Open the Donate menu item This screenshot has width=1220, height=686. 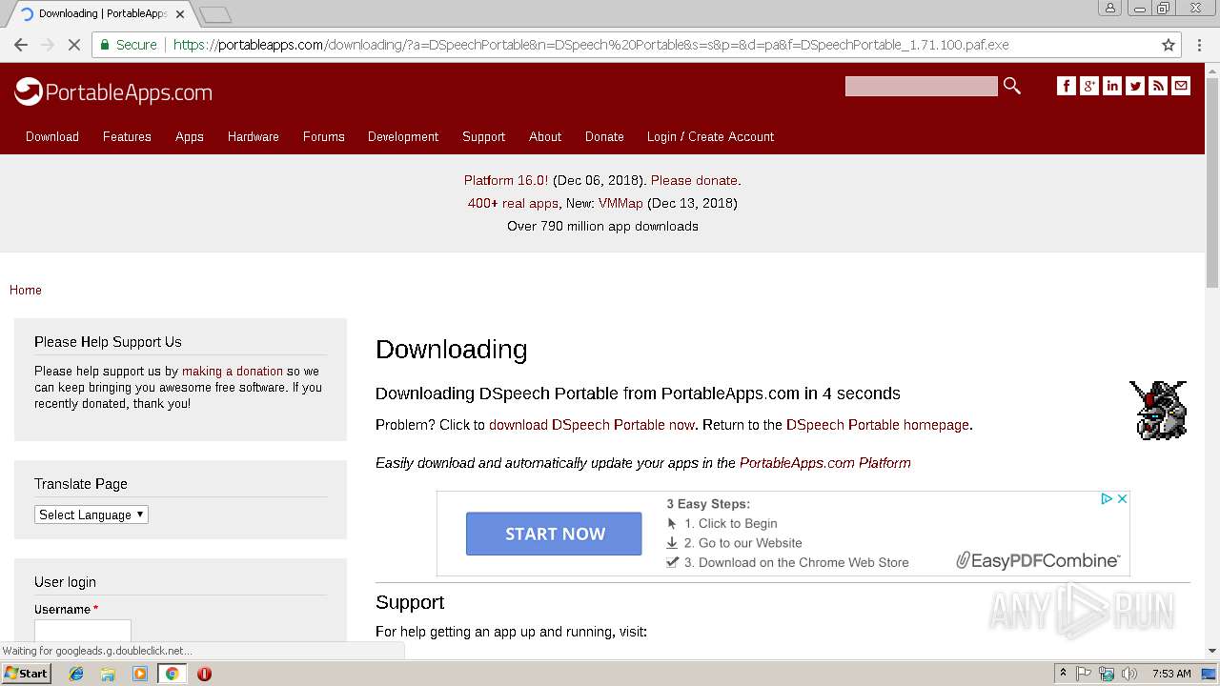604,136
